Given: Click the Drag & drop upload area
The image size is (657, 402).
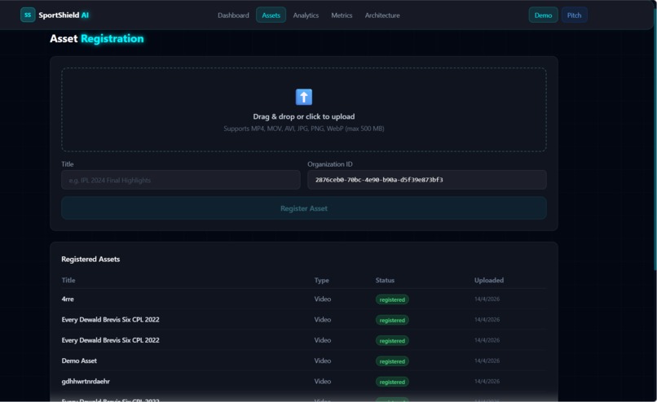Looking at the screenshot, I should point(304,110).
